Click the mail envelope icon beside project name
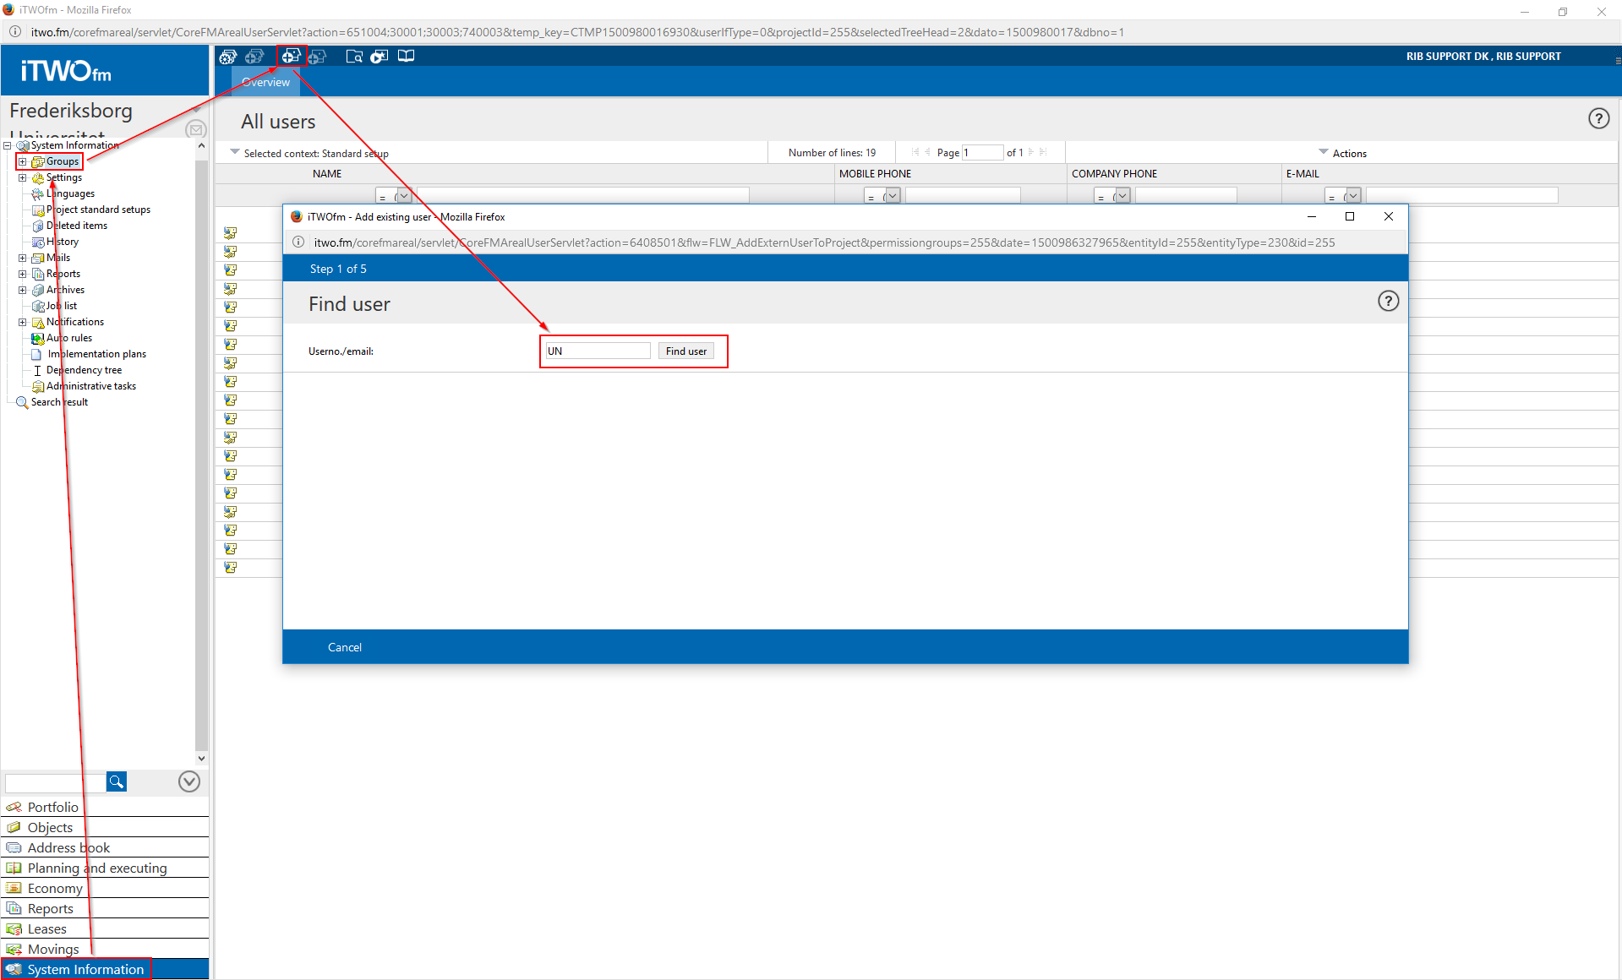The width and height of the screenshot is (1622, 980). [196, 129]
